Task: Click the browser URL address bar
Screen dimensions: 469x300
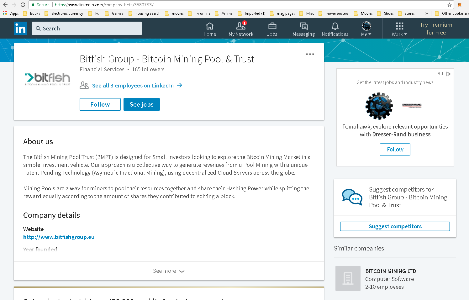Action: pyautogui.click(x=241, y=5)
